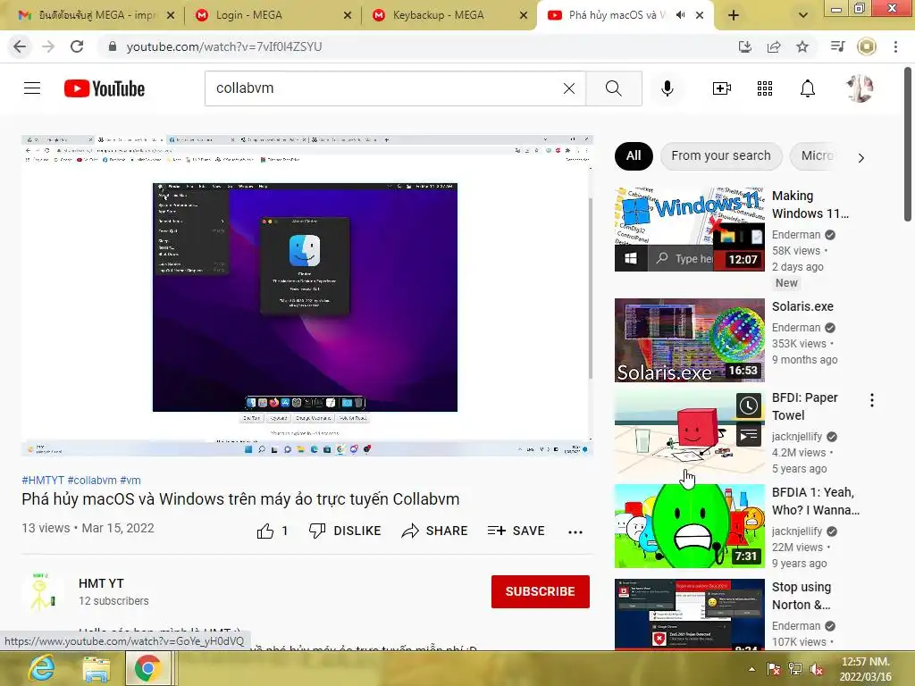This screenshot has height=686, width=915.
Task: Open the account avatar menu
Action: tap(860, 88)
